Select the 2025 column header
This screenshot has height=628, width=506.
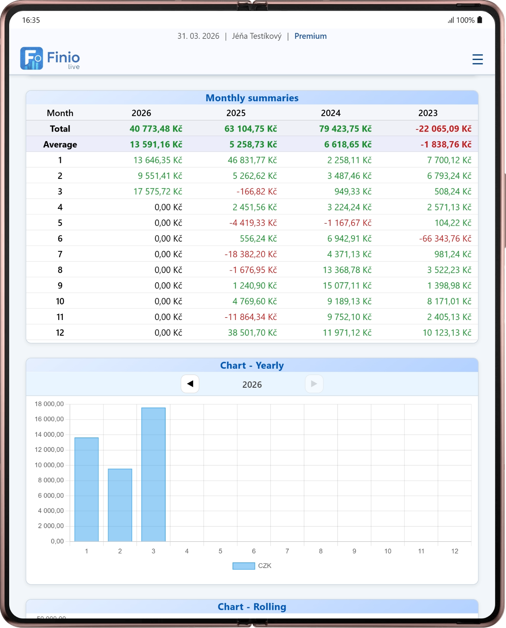[236, 113]
